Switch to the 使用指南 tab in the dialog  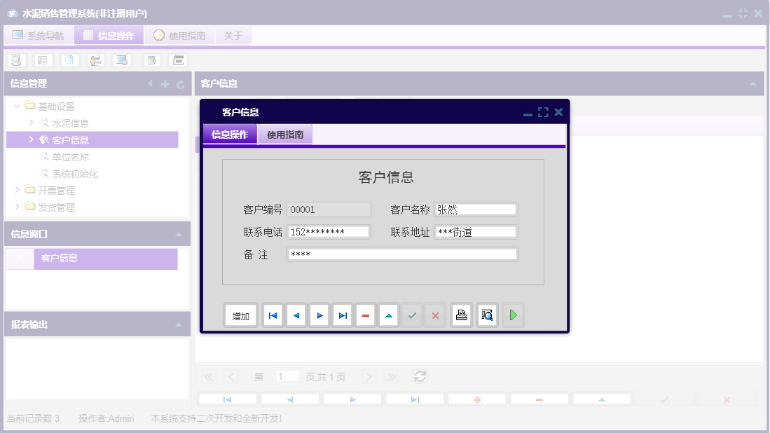point(283,134)
